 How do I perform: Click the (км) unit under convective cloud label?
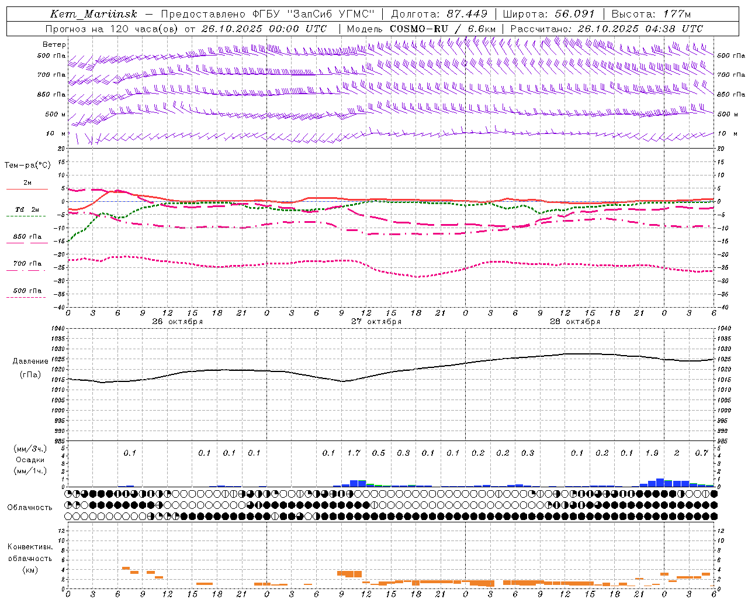pos(30,570)
